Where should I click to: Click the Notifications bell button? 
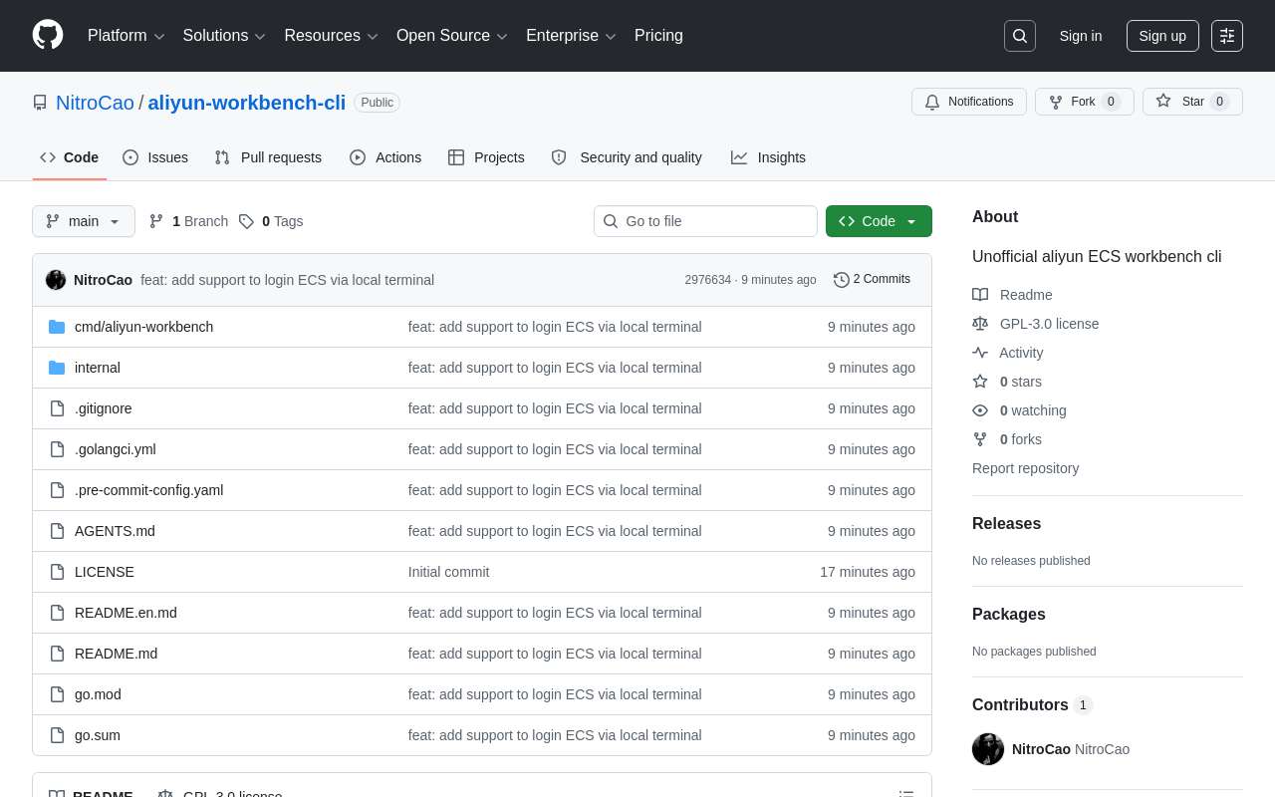(x=969, y=102)
